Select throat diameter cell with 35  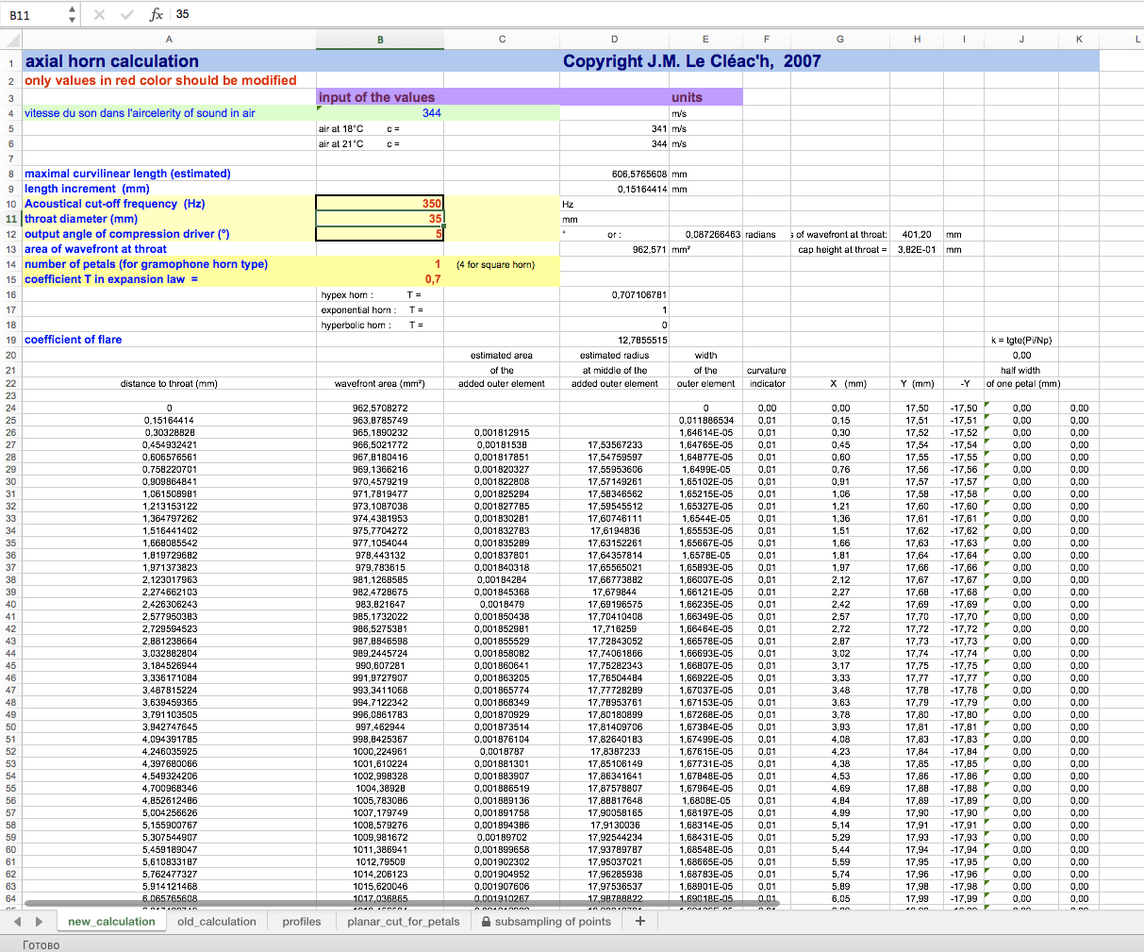[x=380, y=219]
